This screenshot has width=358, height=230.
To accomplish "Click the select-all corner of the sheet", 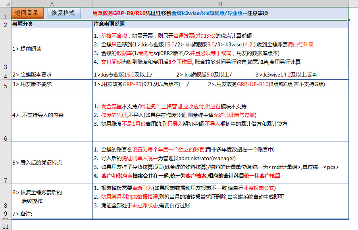I will [5, 4].
